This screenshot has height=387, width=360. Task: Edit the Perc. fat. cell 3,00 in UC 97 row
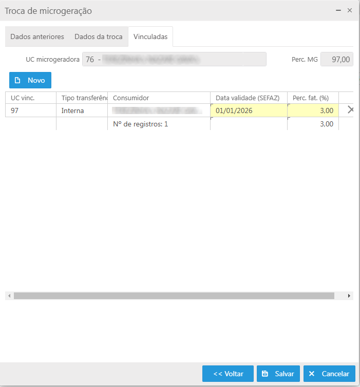[x=313, y=110]
